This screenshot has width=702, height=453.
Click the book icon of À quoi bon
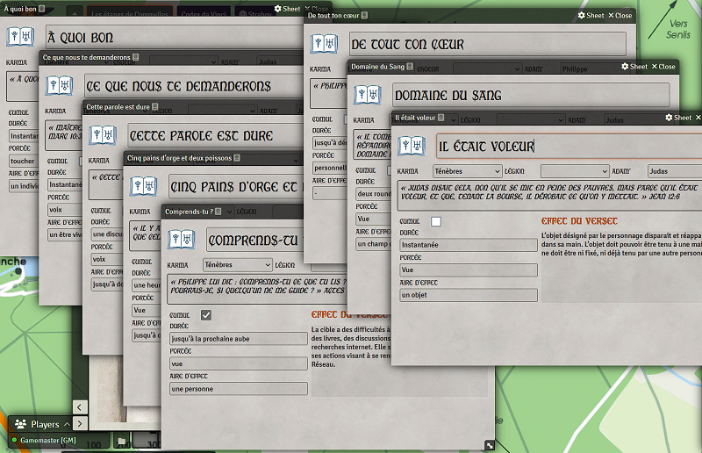[x=20, y=36]
